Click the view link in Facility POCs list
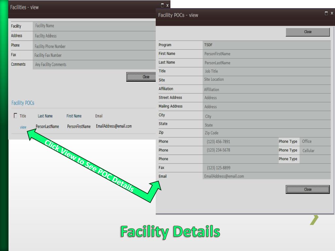The height and width of the screenshot is (251, 335). 23,127
